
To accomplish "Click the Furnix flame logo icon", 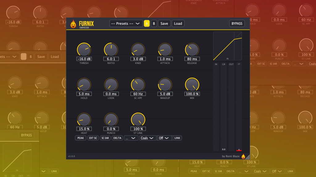I will pyautogui.click(x=73, y=24).
